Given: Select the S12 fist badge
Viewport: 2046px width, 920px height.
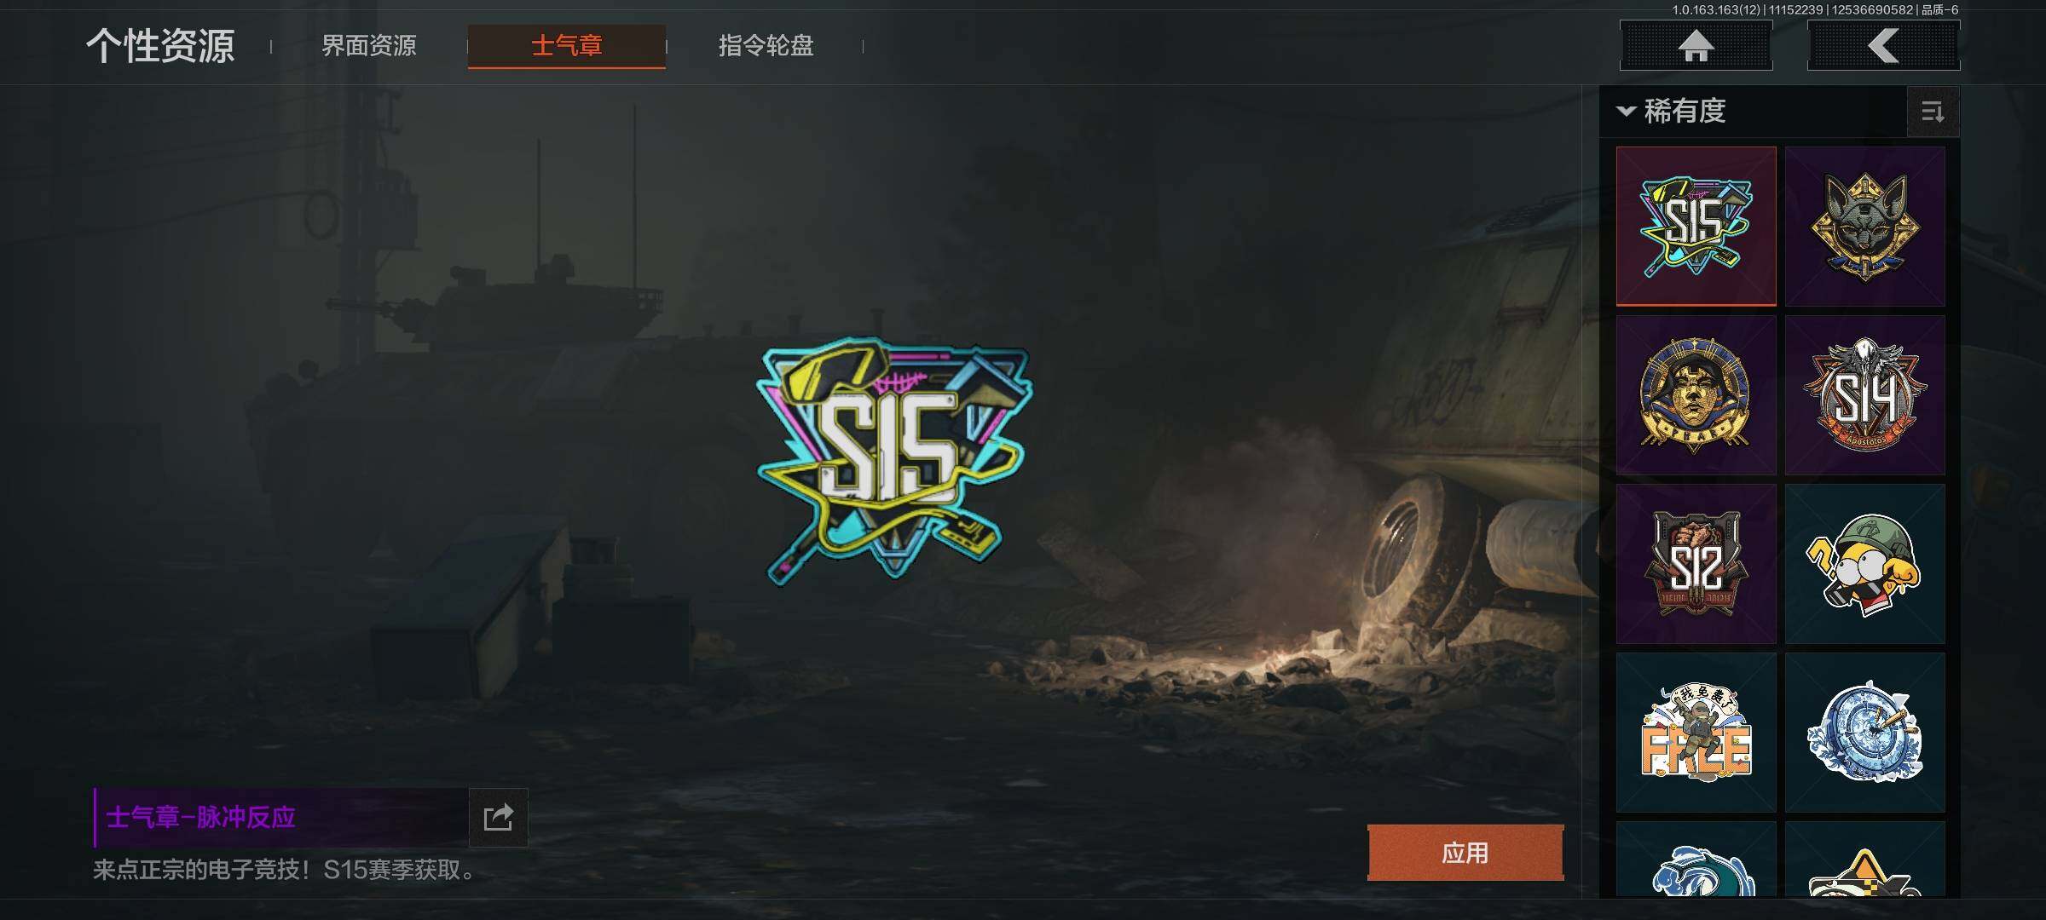Looking at the screenshot, I should (x=1696, y=563).
